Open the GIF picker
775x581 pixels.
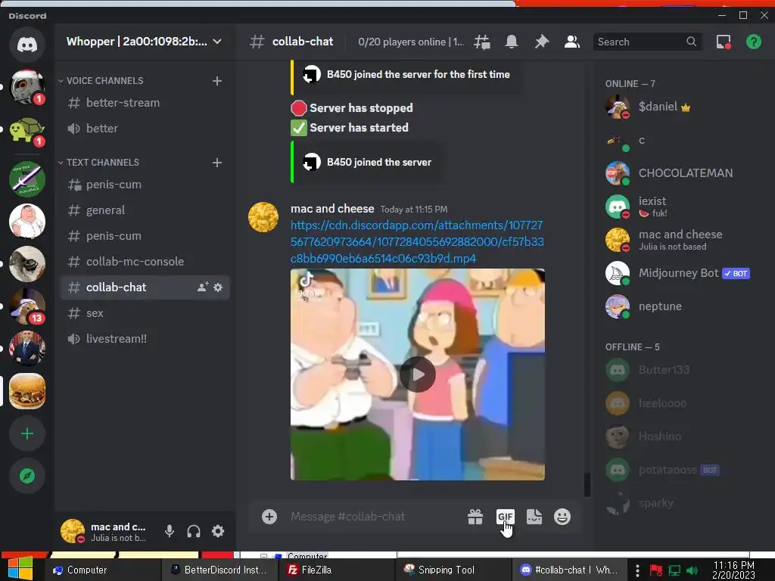505,517
